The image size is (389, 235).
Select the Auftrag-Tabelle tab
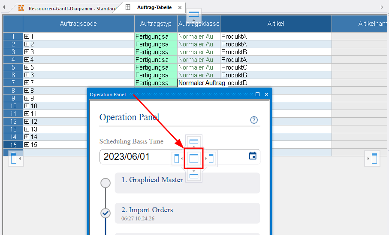pyautogui.click(x=154, y=8)
